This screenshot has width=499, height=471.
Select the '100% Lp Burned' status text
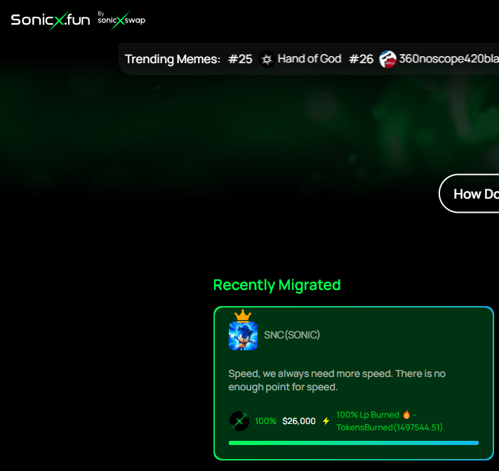pos(368,415)
